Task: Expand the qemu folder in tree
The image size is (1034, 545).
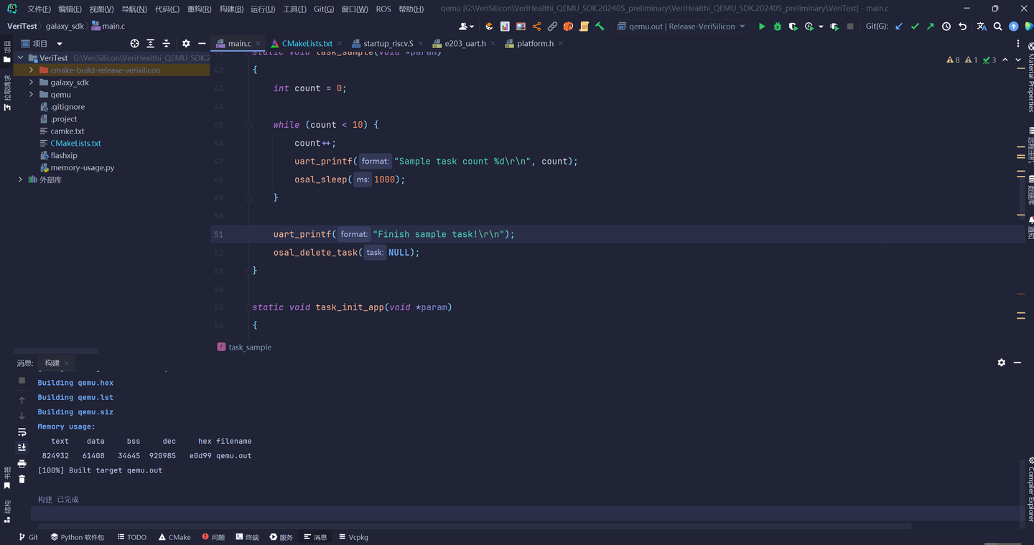Action: pyautogui.click(x=31, y=95)
